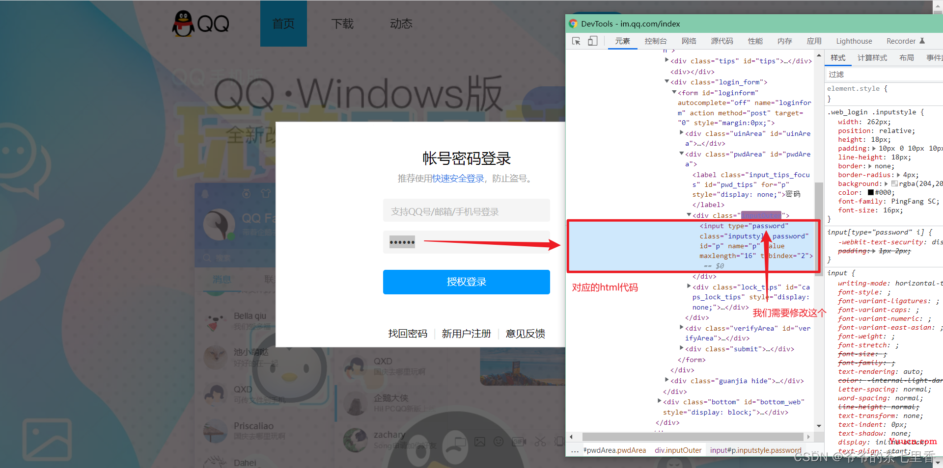Click the Chrome icon in the DevTools title bar
The height and width of the screenshot is (468, 943).
pos(573,24)
